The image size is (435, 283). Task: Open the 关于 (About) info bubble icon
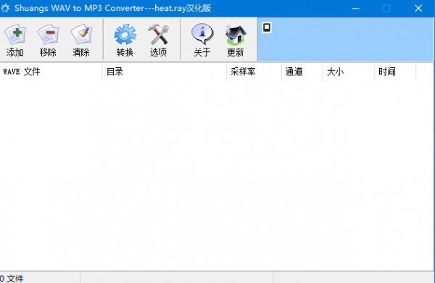(202, 35)
